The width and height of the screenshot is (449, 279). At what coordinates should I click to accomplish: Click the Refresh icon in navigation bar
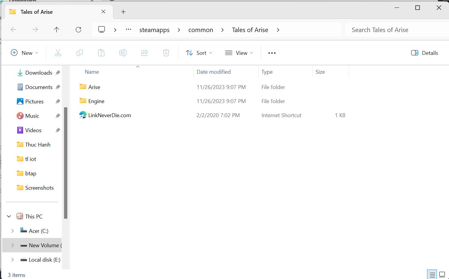point(78,30)
